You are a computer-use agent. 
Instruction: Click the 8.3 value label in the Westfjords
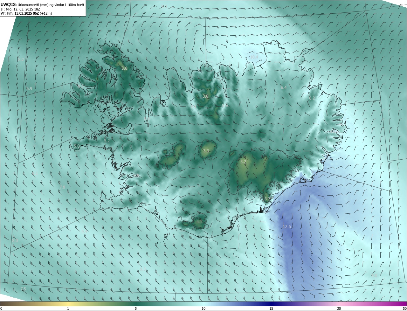[x=80, y=86]
